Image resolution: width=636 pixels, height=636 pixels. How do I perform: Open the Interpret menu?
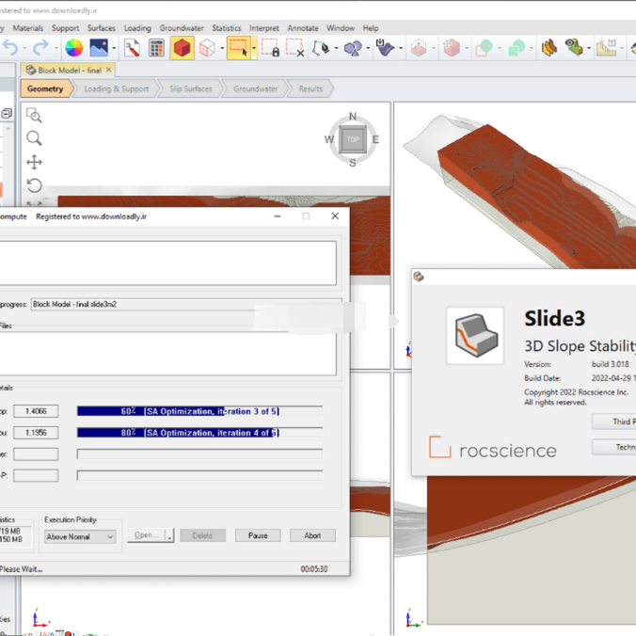tap(264, 28)
